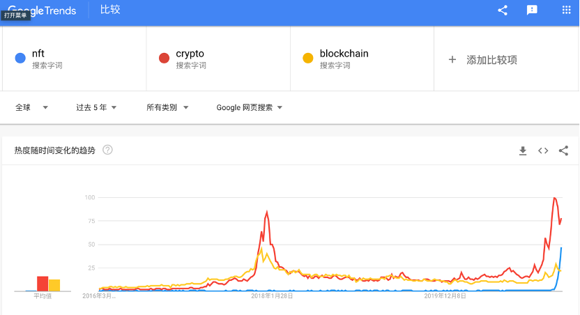Viewport: 580px width, 315px height.
Task: Click the red average bar in chart
Action: 43,284
